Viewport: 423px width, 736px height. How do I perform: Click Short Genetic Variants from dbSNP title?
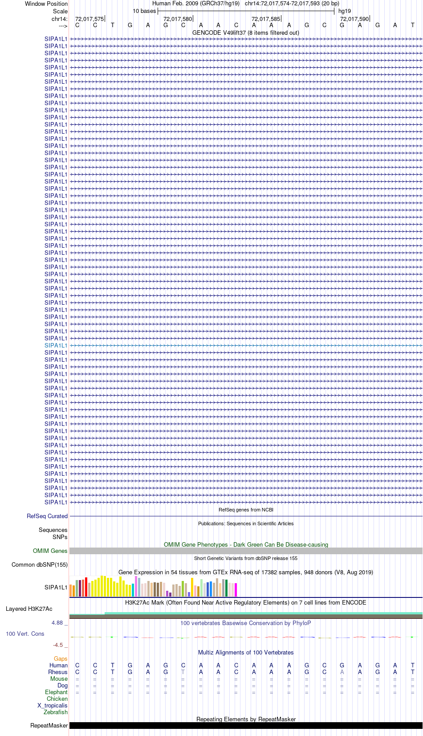tap(246, 558)
